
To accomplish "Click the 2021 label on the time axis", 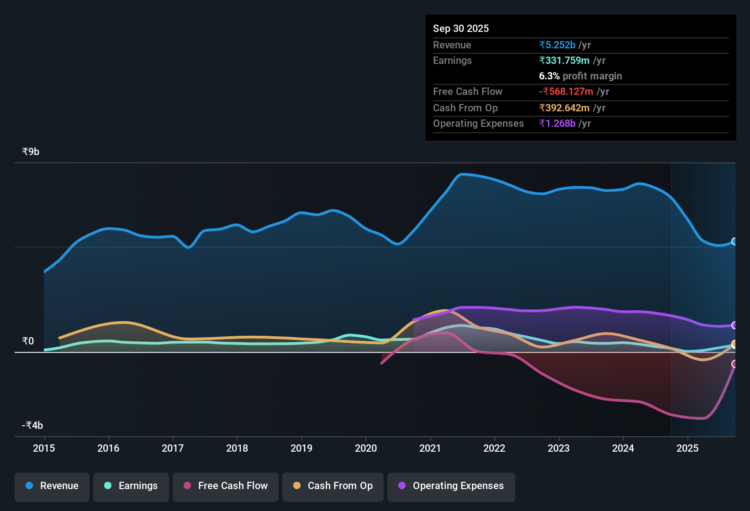I will pos(430,448).
